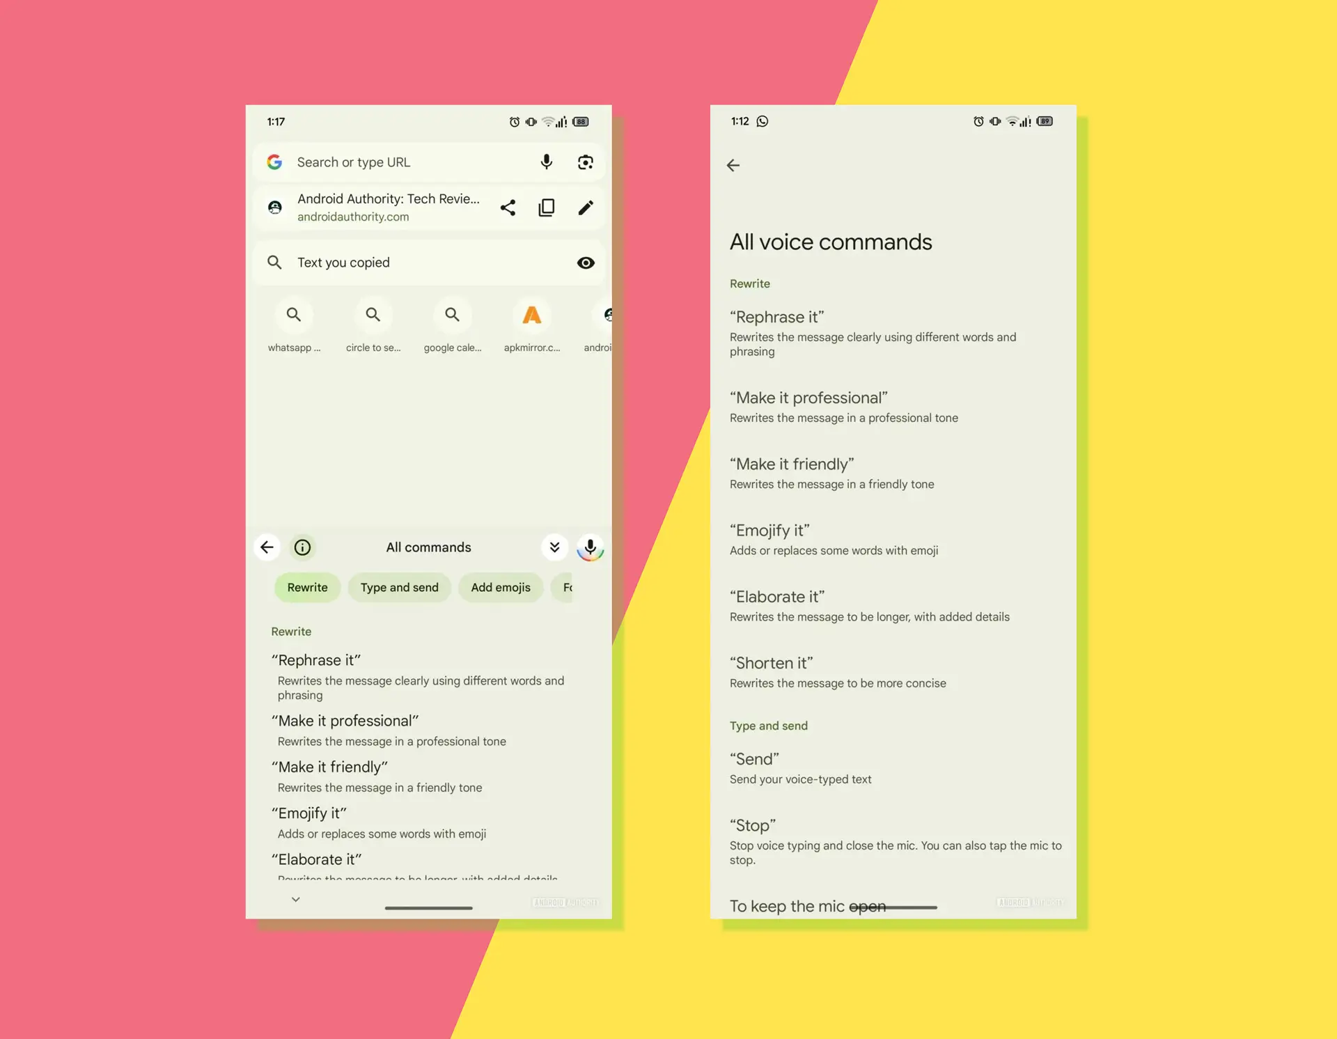Tap the copy tab icon on browser tab

click(x=548, y=208)
